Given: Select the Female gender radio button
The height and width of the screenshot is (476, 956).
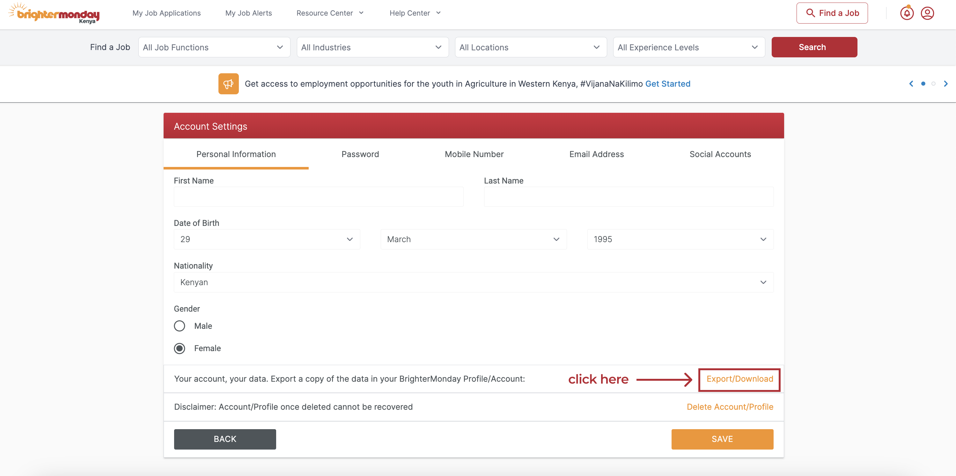Looking at the screenshot, I should coord(179,349).
